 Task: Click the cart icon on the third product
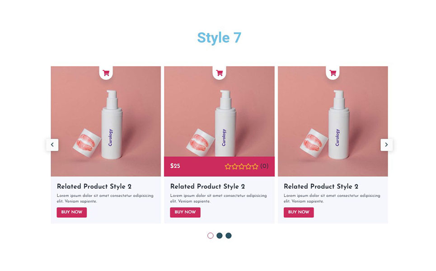click(333, 73)
